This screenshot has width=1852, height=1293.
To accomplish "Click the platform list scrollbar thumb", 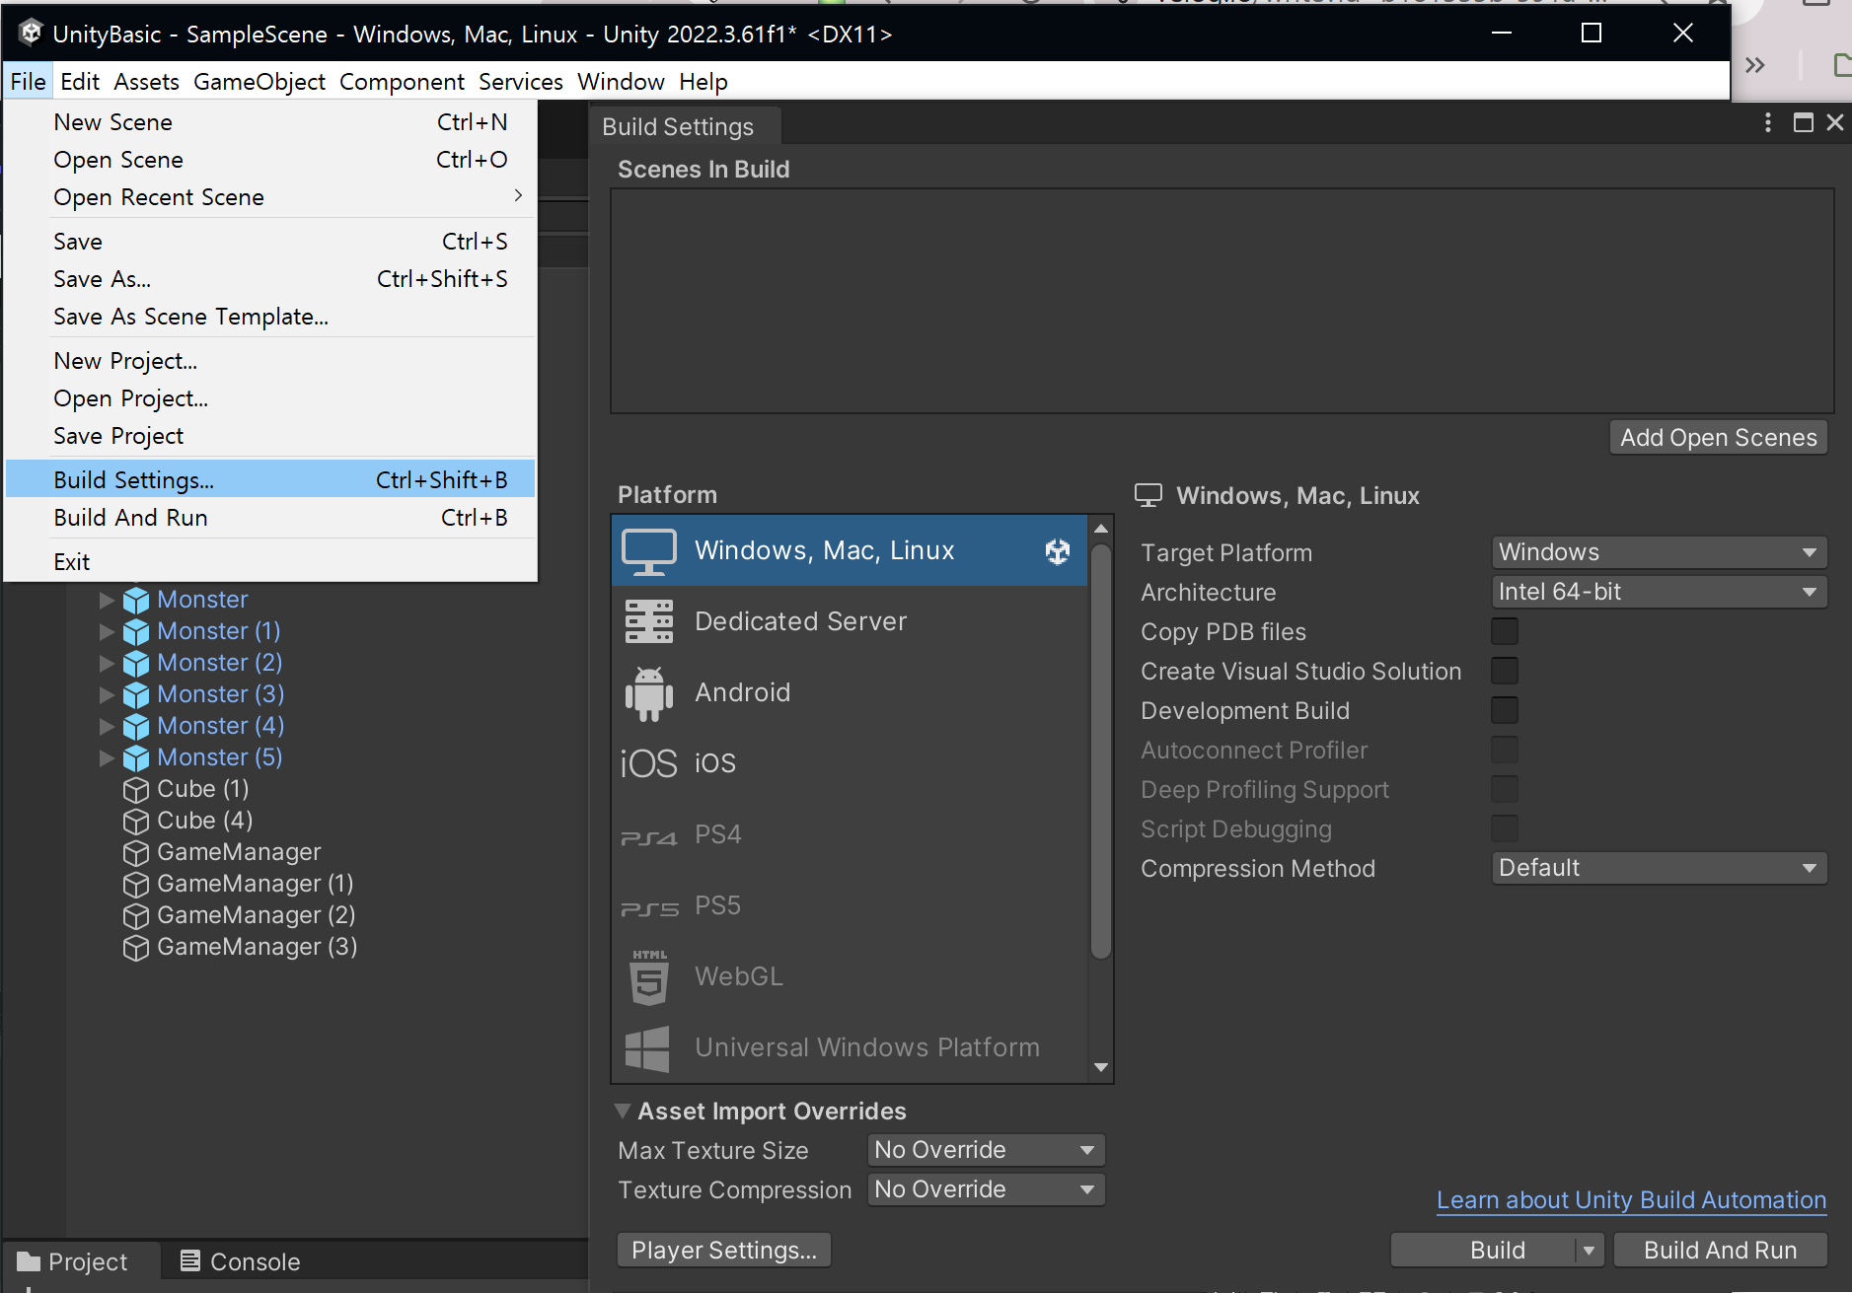I will click(1101, 750).
